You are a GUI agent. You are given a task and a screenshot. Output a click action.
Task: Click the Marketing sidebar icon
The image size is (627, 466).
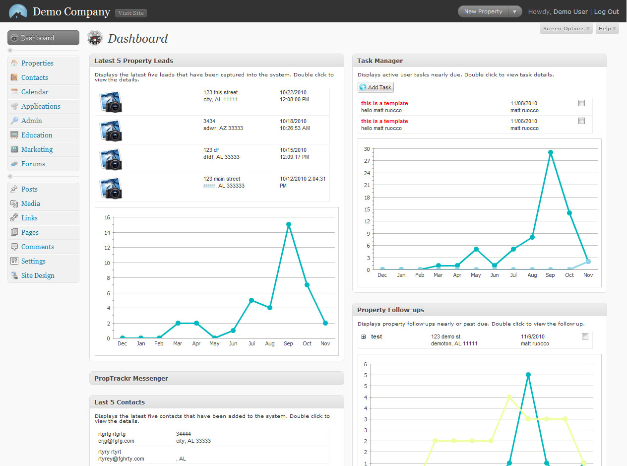coord(14,149)
